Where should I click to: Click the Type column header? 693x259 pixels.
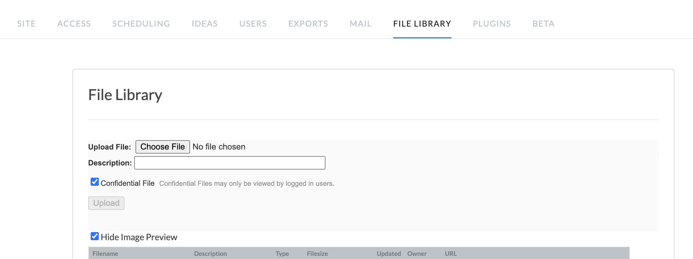point(282,254)
